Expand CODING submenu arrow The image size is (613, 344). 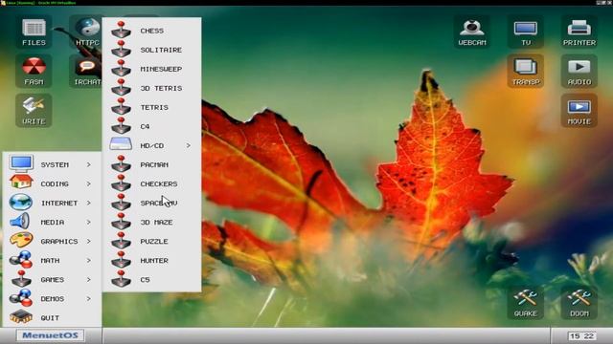(89, 183)
